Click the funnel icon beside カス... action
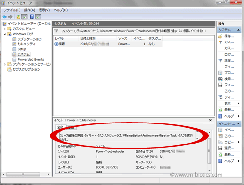This screenshot has height=185, width=244. pyautogui.click(x=220, y=42)
